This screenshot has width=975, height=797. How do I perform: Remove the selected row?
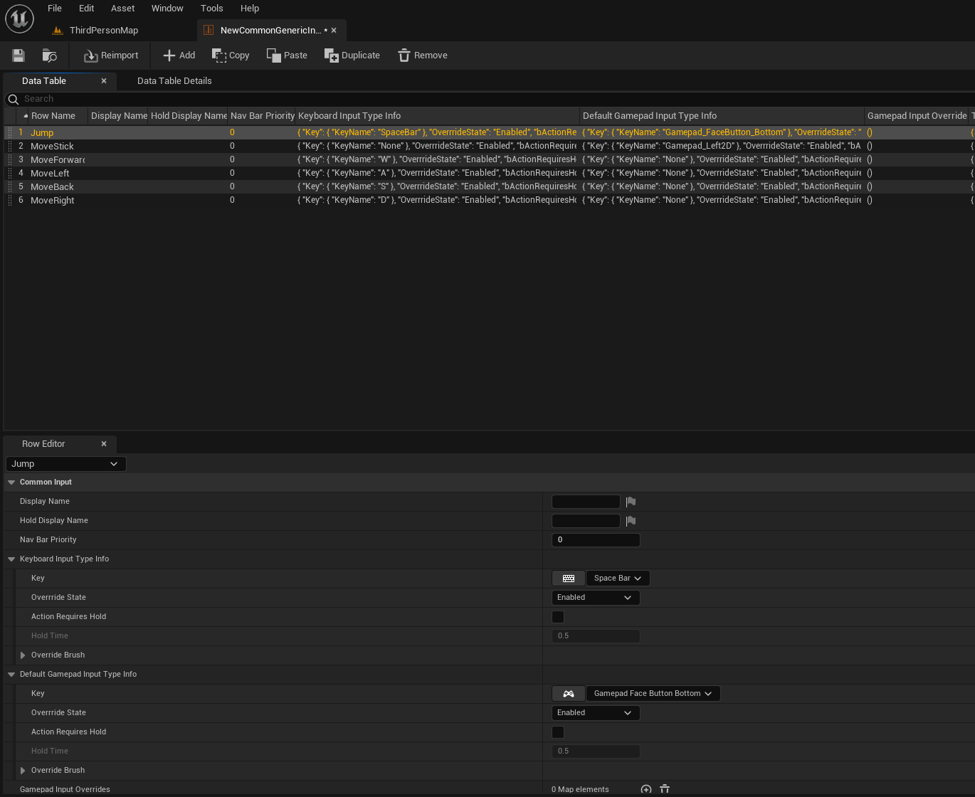[x=422, y=55]
